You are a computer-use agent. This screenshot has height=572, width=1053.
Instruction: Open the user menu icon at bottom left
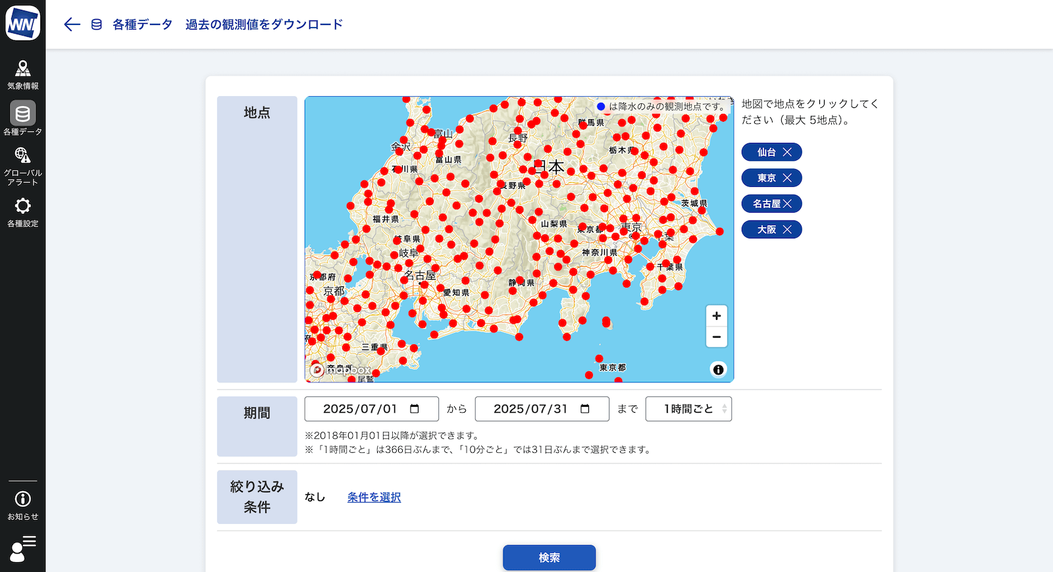[x=22, y=549]
